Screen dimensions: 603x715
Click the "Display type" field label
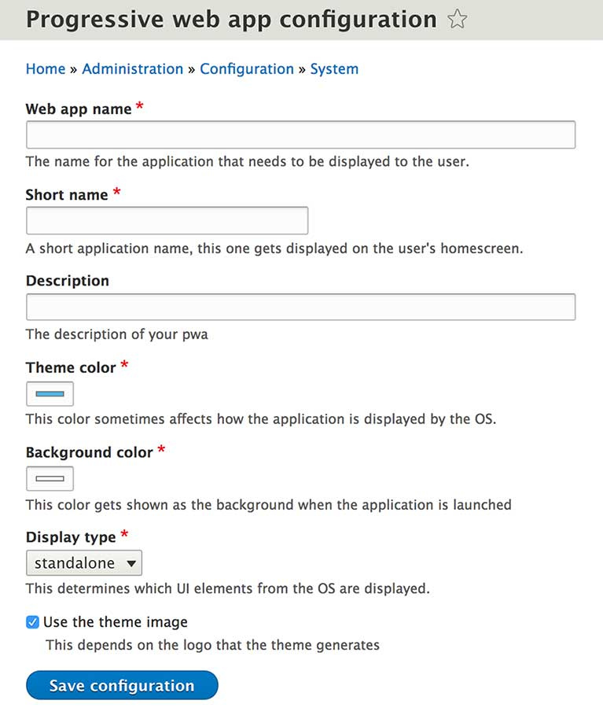point(71,537)
